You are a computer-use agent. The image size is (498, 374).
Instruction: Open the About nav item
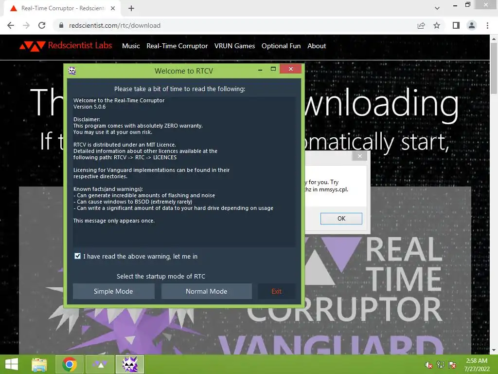click(x=317, y=46)
